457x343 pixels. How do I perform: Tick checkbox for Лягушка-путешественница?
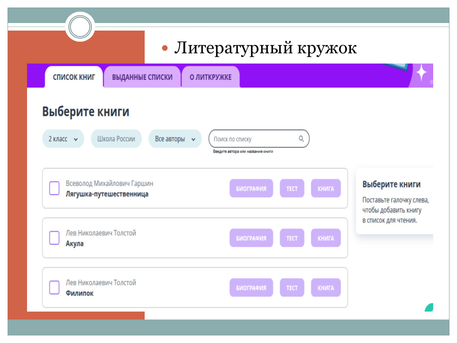[54, 188]
